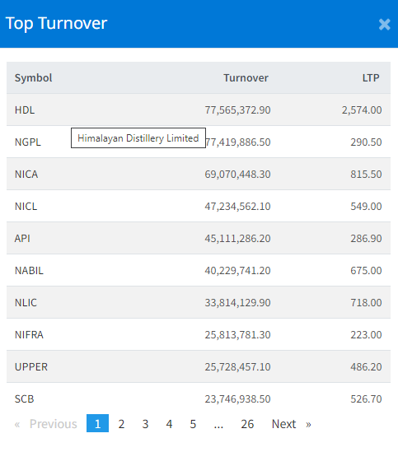Select UPPER LTP value 486.20
The height and width of the screenshot is (452, 398).
(366, 367)
